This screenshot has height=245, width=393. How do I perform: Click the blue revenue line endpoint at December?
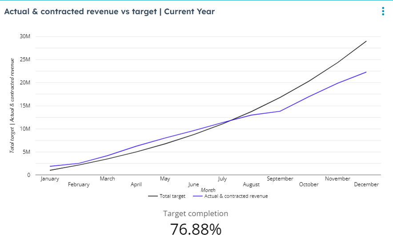pos(366,72)
